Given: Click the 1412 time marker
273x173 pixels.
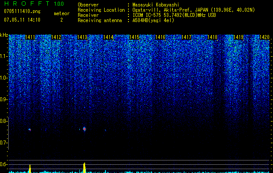Looking at the screenshot, I should pos(56,37).
